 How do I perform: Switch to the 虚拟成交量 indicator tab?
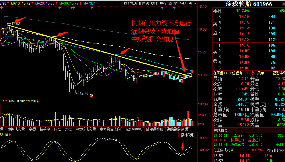(16, 129)
